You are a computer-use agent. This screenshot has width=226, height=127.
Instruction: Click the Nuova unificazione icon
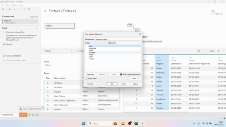click(4, 56)
